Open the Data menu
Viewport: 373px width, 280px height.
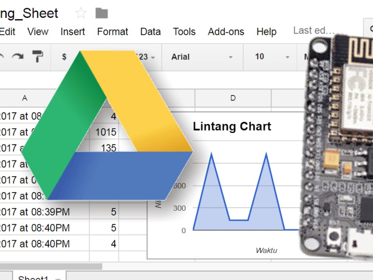[150, 32]
